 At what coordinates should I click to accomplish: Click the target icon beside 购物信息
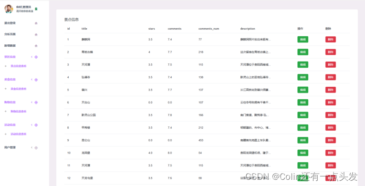36,103
